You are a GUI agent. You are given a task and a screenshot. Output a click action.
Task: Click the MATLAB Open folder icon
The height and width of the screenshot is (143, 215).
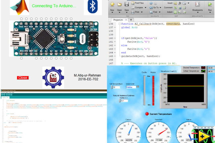[x=119, y=4]
